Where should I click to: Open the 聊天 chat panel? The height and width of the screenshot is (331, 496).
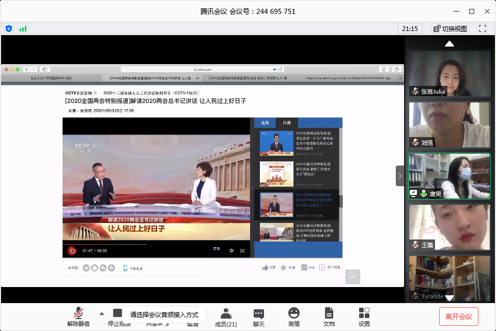pyautogui.click(x=259, y=317)
